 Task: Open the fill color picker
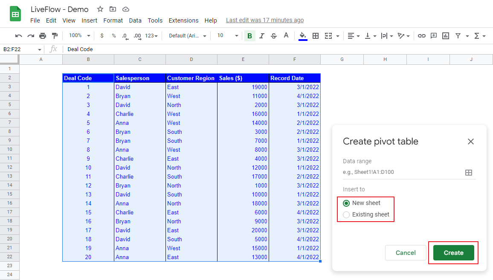(x=303, y=36)
